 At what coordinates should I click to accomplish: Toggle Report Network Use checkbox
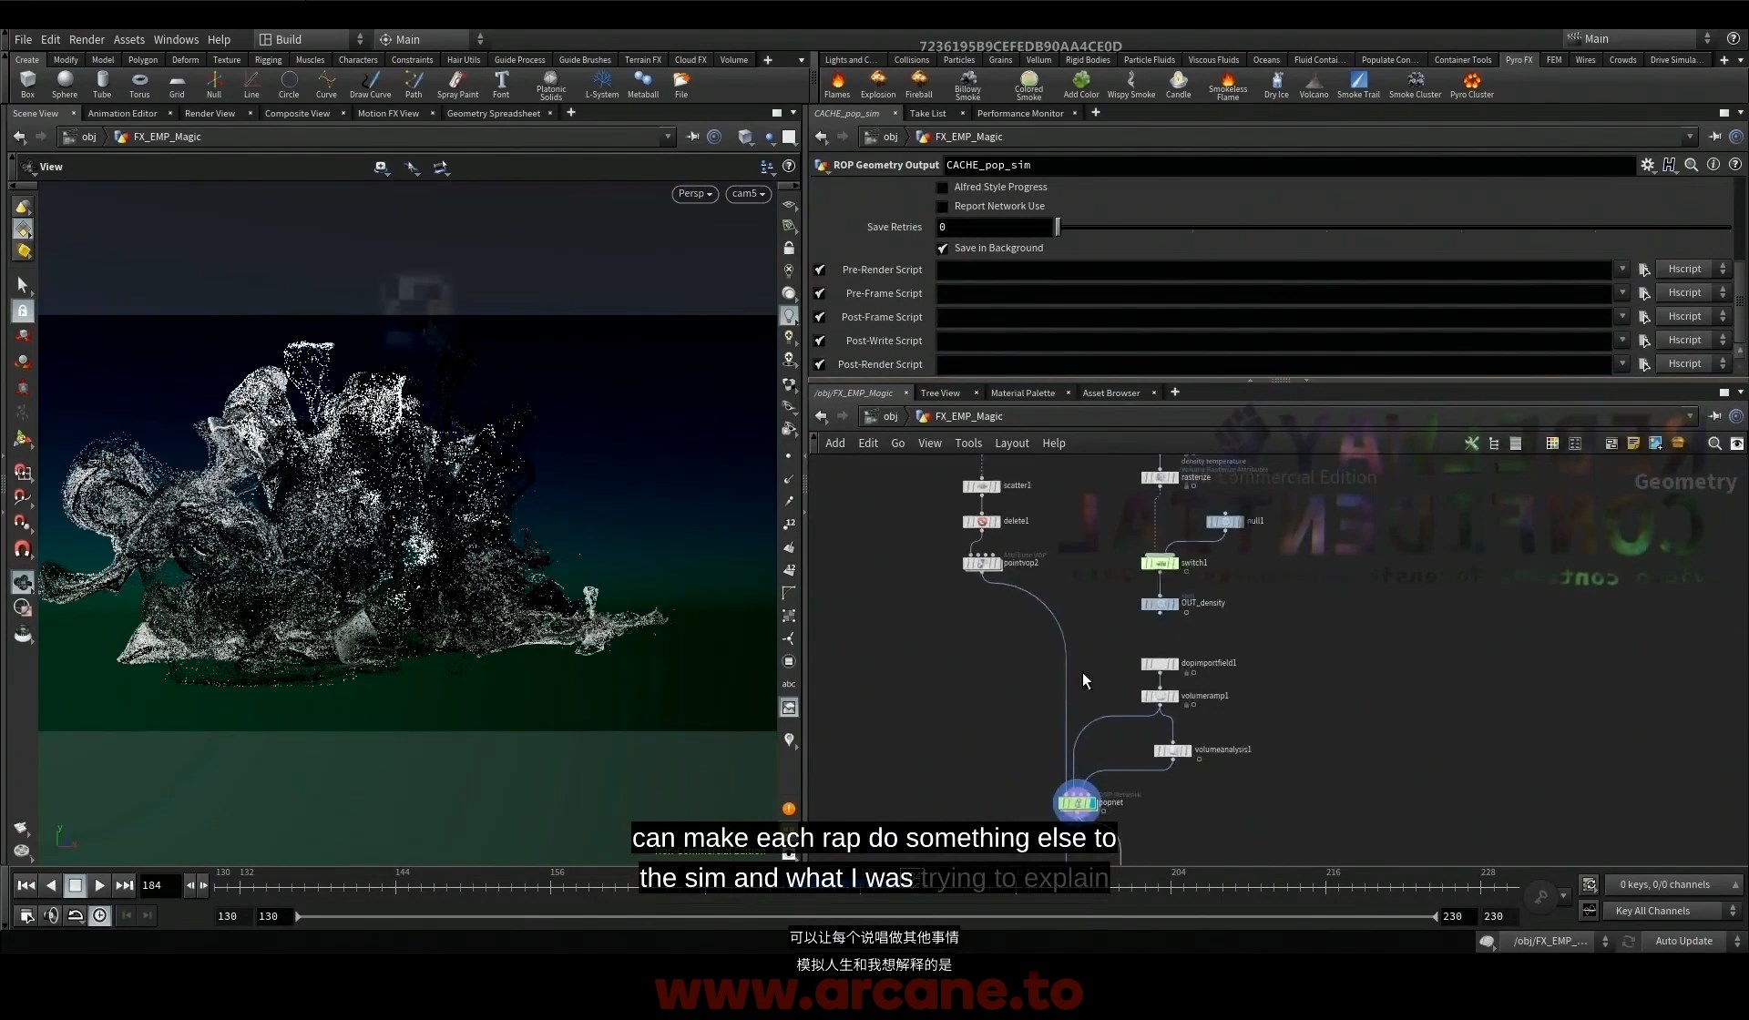point(942,207)
